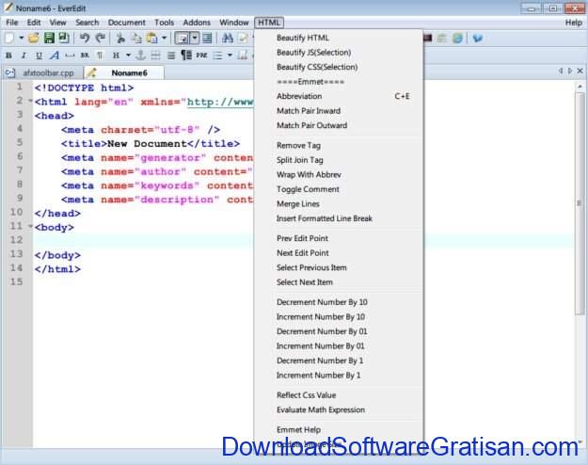
Task: Open the Edit menu
Action: click(34, 23)
